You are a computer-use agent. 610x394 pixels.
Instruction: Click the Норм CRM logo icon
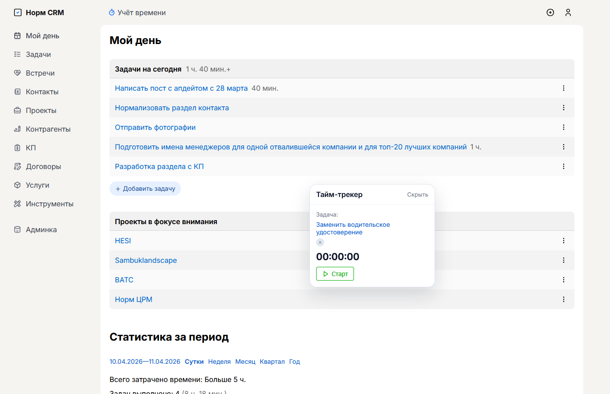click(18, 12)
